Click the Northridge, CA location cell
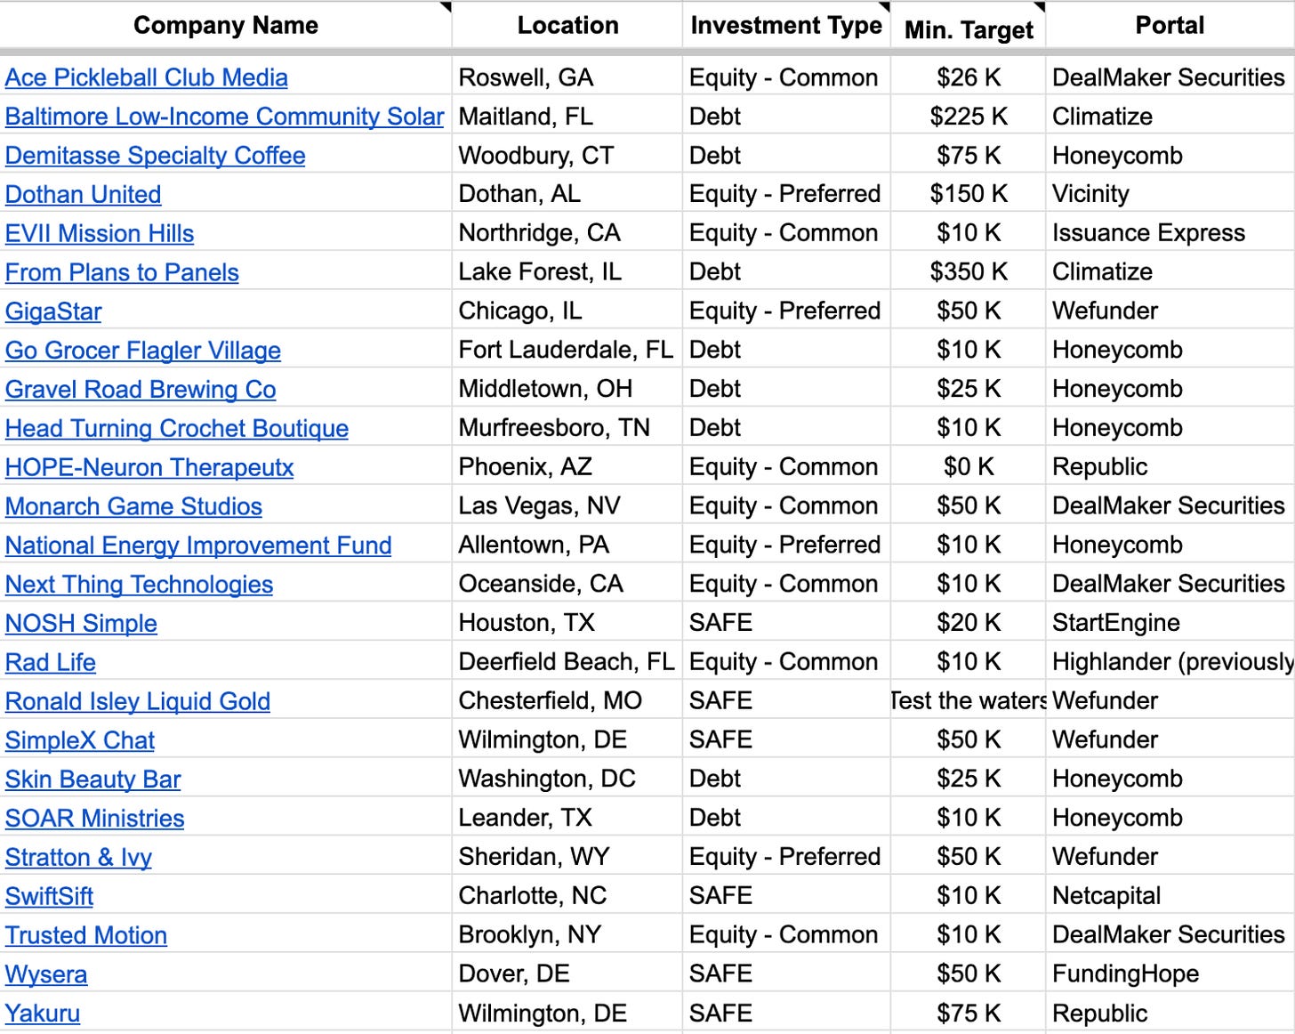This screenshot has height=1034, width=1295. click(567, 233)
